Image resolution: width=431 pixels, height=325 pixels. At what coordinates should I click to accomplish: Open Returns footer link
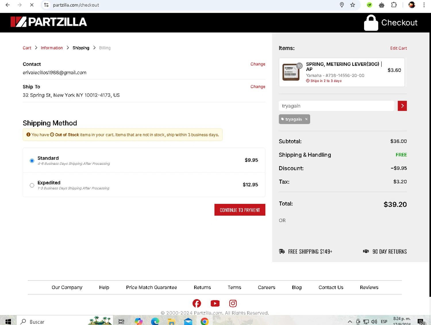click(202, 287)
